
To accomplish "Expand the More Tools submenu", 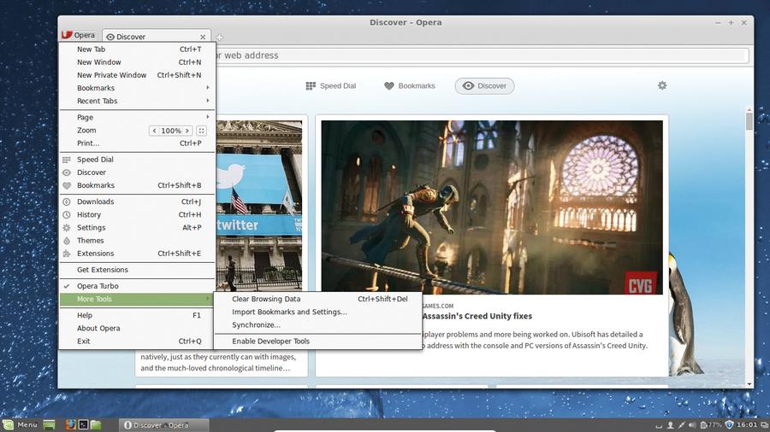I will click(138, 299).
